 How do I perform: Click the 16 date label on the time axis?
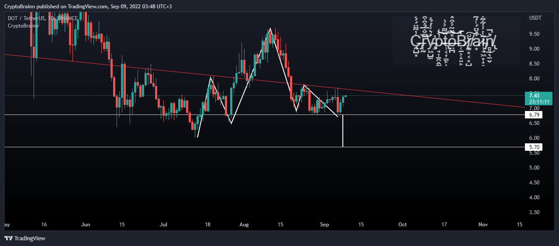click(44, 225)
